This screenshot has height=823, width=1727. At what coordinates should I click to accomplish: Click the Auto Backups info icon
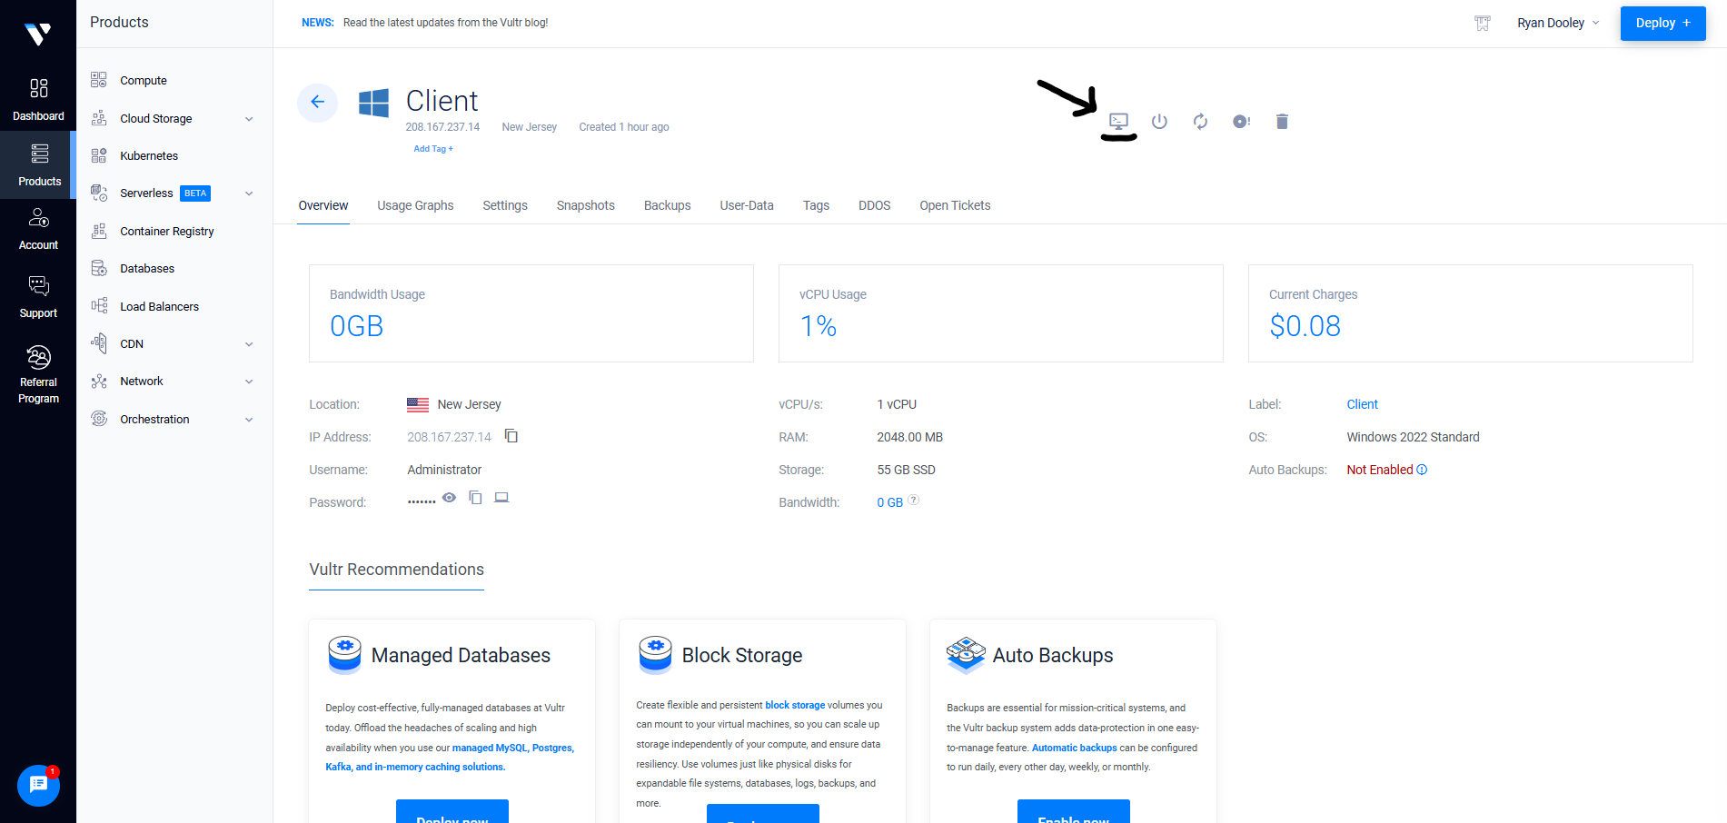click(x=1422, y=470)
